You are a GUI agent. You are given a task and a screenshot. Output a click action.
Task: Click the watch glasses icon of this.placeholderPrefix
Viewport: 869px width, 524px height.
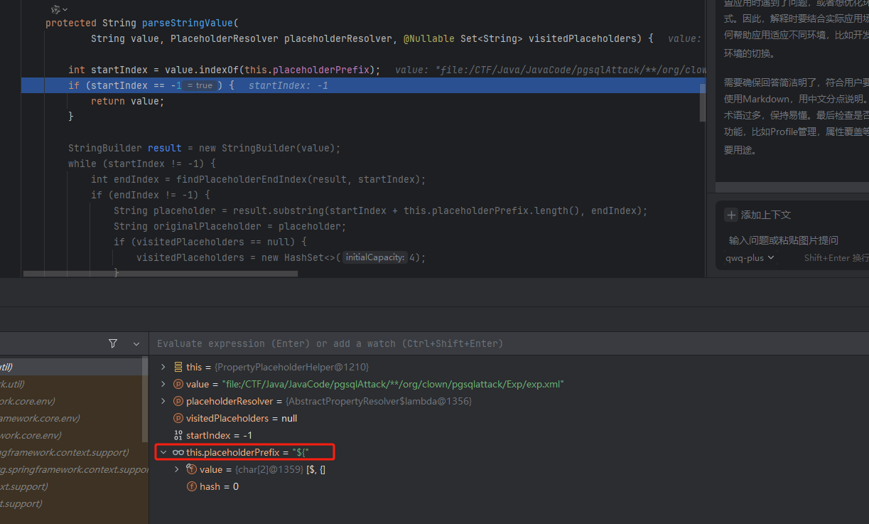pyautogui.click(x=178, y=452)
